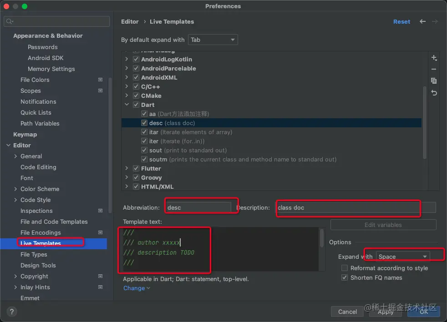Click the duplicate template icon
The width and height of the screenshot is (447, 322).
point(434,80)
